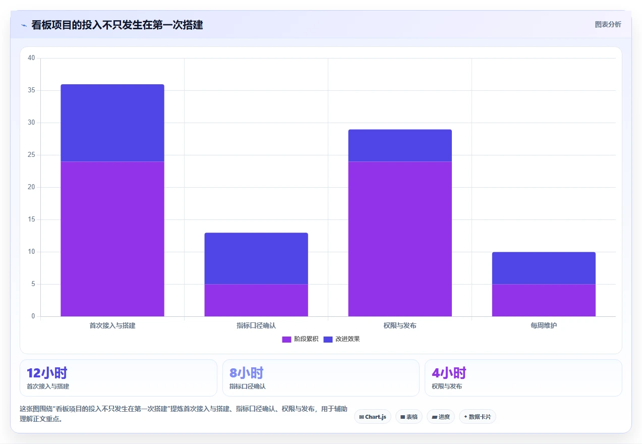Click the 10 y-axis tick label
Screen dimensions: 642x444
[x=31, y=252]
